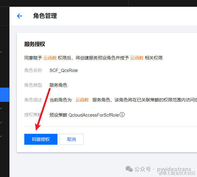Click the 角色类型 label

pos(33,85)
